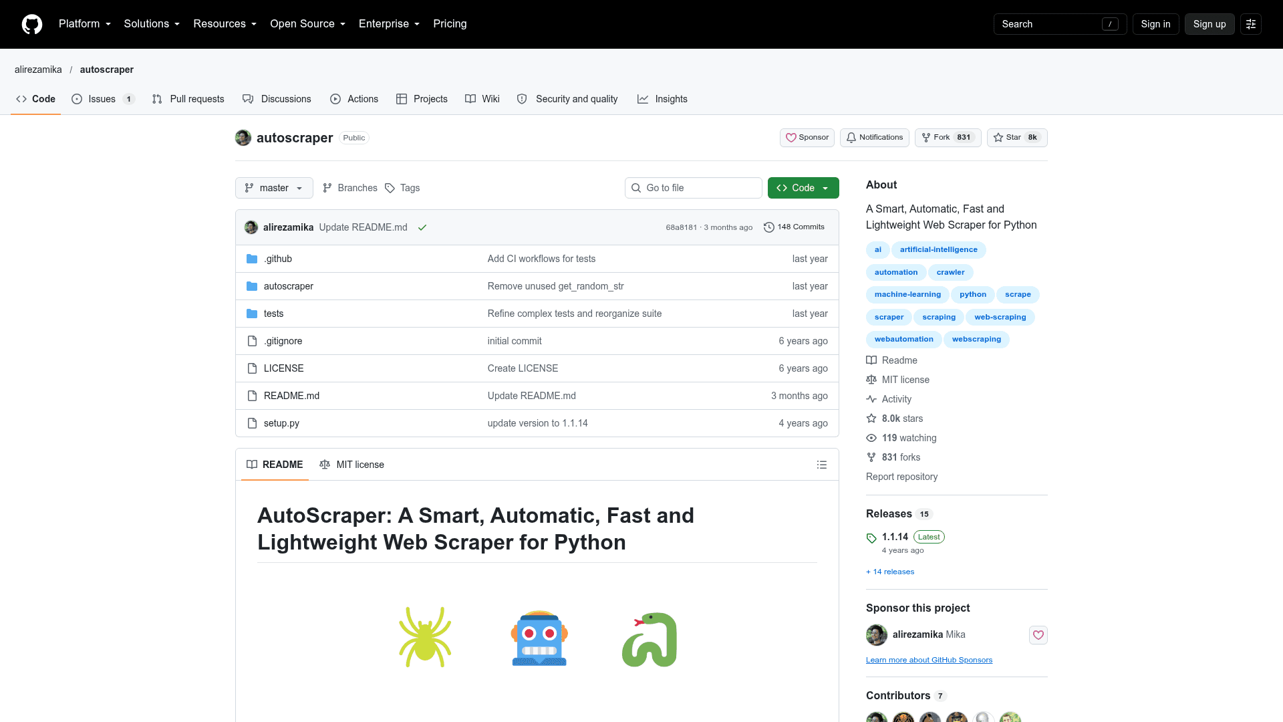Image resolution: width=1283 pixels, height=722 pixels.
Task: Click the MIT license sidebar link
Action: pos(898,380)
